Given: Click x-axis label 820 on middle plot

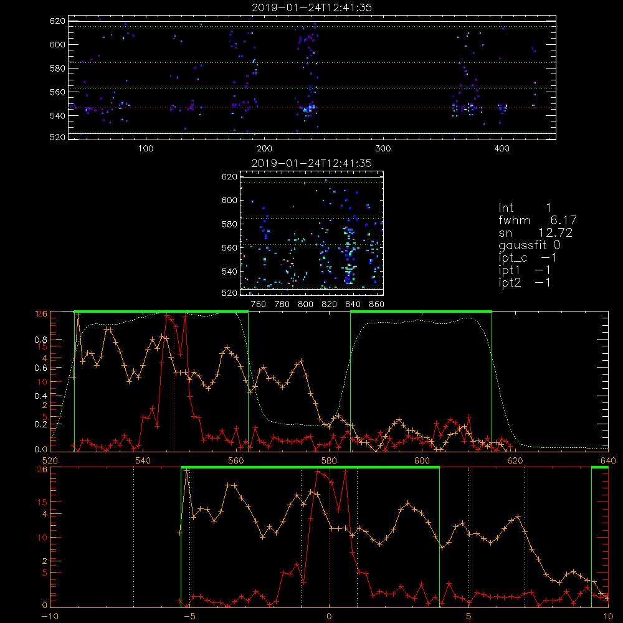Looking at the screenshot, I should [329, 305].
